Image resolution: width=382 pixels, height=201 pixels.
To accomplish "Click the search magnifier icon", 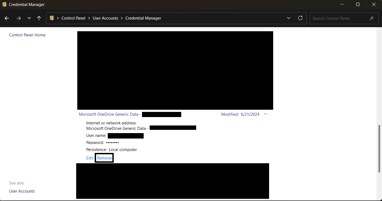I will tap(372, 18).
